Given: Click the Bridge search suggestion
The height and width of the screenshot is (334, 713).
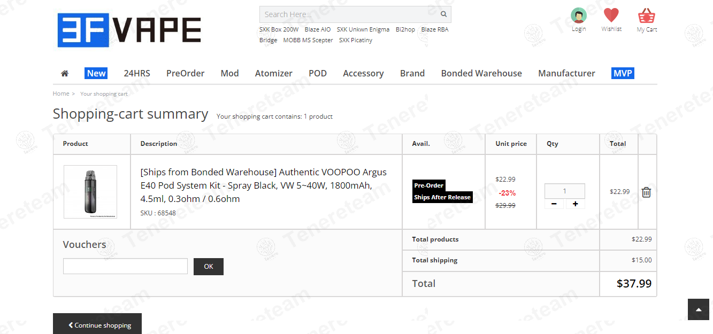Looking at the screenshot, I should point(269,40).
